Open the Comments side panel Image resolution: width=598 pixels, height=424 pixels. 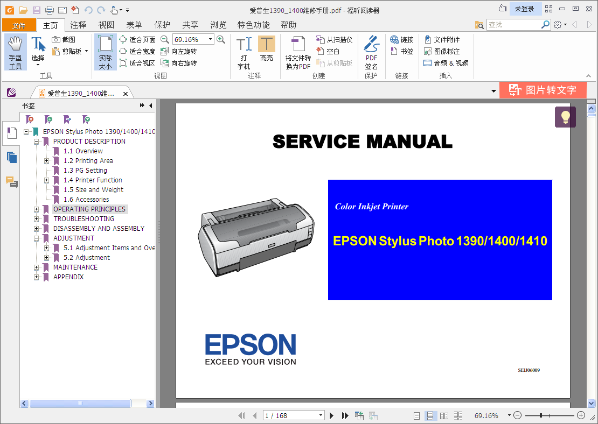click(x=12, y=182)
